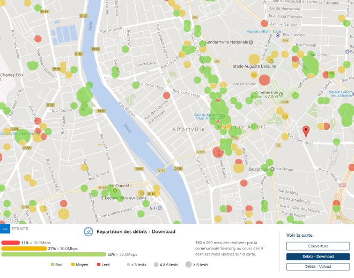Click the Google logo link

(12, 219)
